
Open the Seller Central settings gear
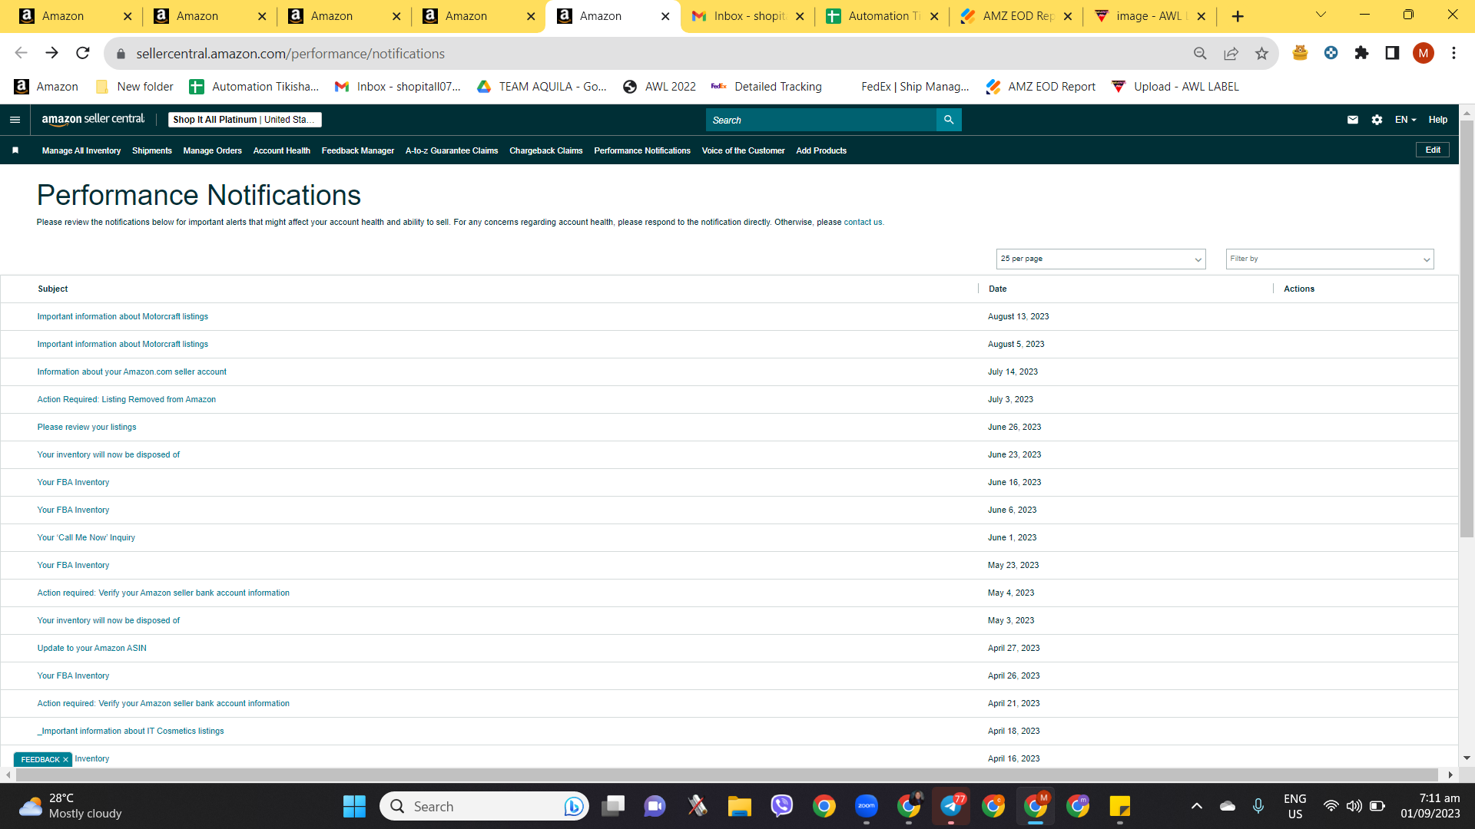1377,120
